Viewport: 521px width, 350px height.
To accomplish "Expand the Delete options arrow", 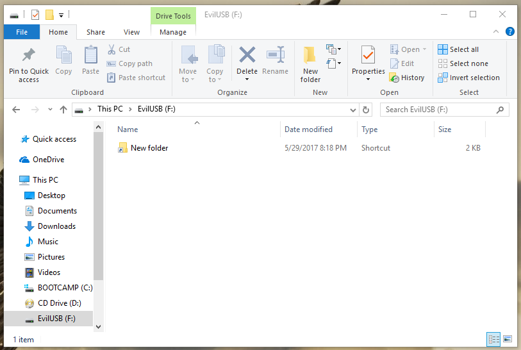I will [x=247, y=79].
